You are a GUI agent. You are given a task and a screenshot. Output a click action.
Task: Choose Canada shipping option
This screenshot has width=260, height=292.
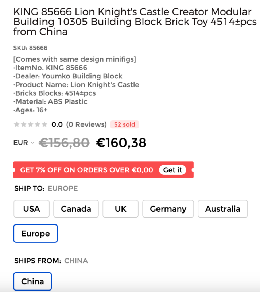coord(76,209)
